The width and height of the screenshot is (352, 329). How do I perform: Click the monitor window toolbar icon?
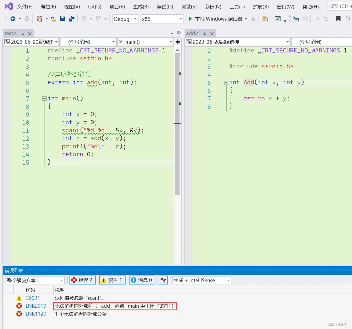coord(278,19)
